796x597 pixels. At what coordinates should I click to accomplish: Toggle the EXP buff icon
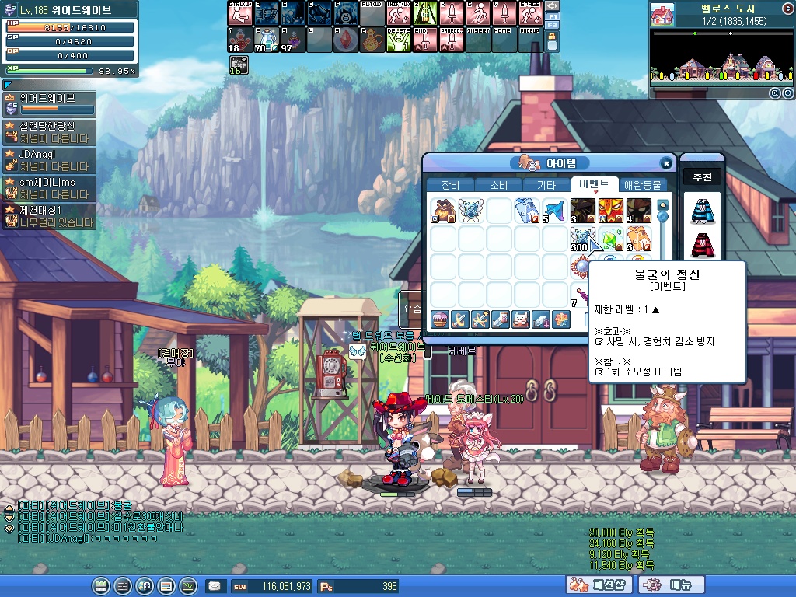coord(238,65)
